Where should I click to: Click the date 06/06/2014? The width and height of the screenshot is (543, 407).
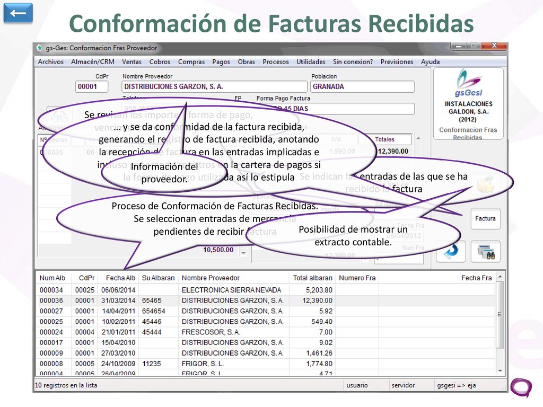118,290
